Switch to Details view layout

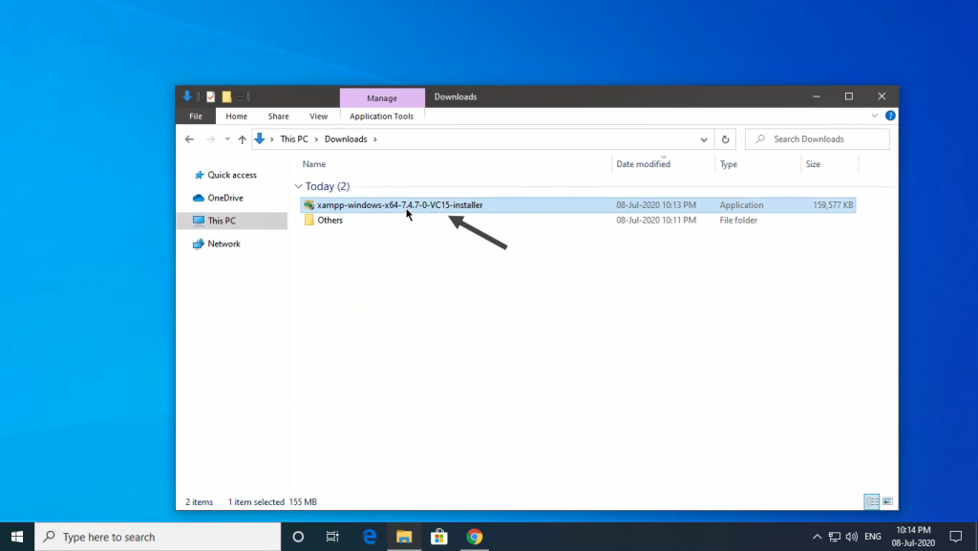[872, 501]
